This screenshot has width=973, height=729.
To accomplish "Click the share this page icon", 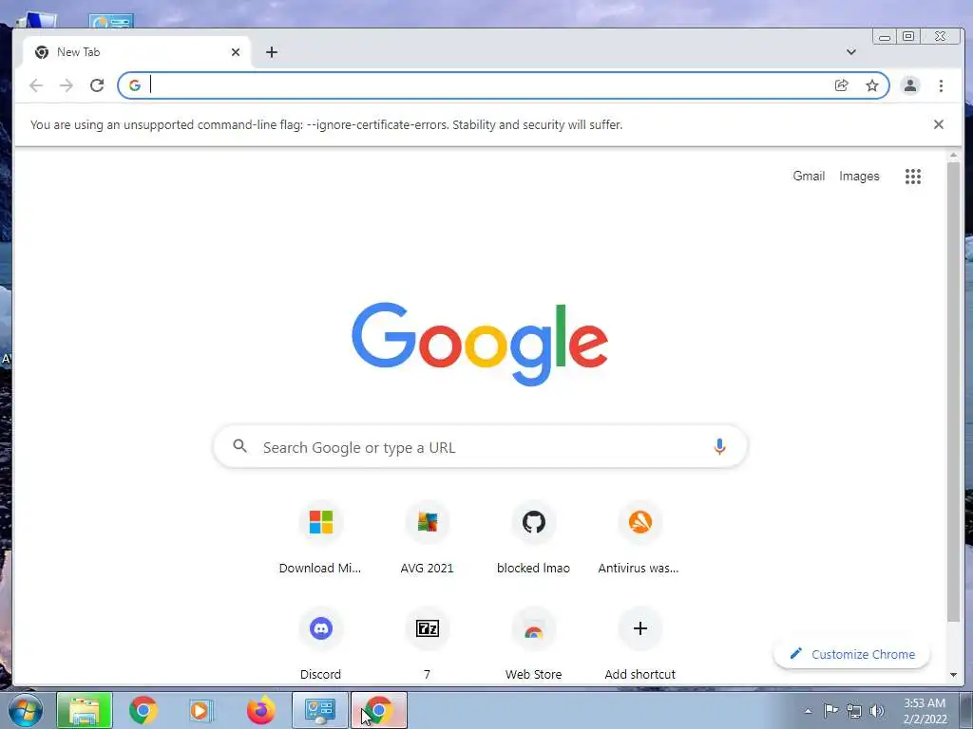I will point(842,85).
